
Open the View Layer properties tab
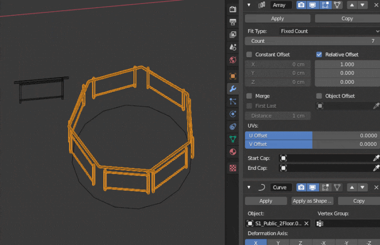coord(233,35)
